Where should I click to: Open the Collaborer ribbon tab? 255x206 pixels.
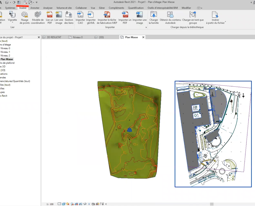(81, 8)
